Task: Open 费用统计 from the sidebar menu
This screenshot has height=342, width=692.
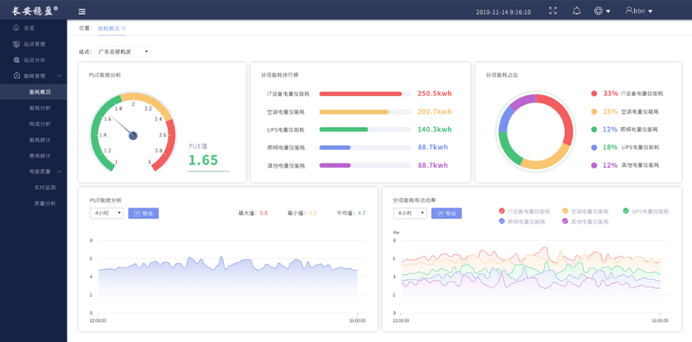Action: 40,155
